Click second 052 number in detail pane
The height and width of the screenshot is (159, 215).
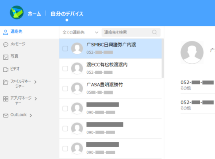[197, 102]
